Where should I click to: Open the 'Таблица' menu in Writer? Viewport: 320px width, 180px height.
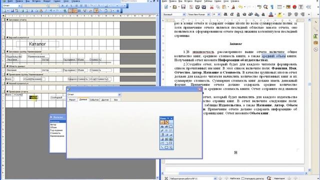pyautogui.click(x=208, y=1)
